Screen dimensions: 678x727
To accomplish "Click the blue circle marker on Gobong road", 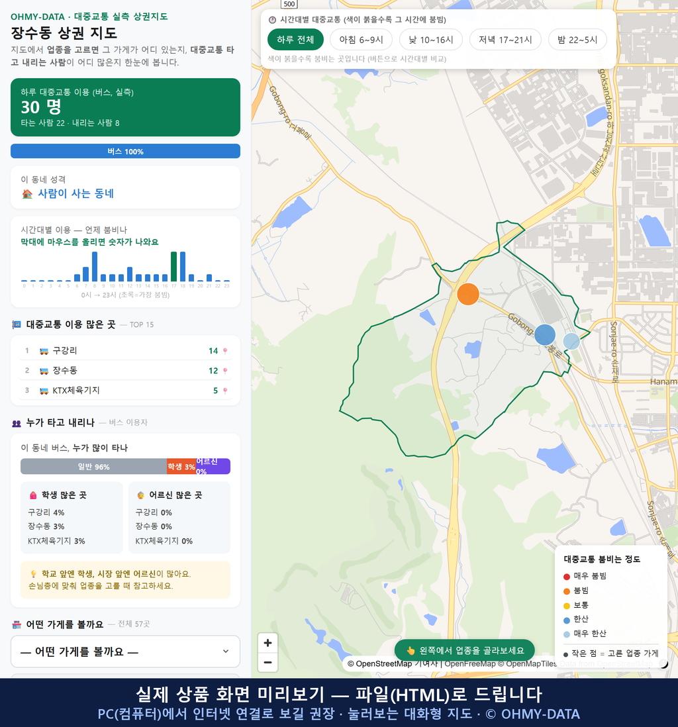I will [x=545, y=334].
